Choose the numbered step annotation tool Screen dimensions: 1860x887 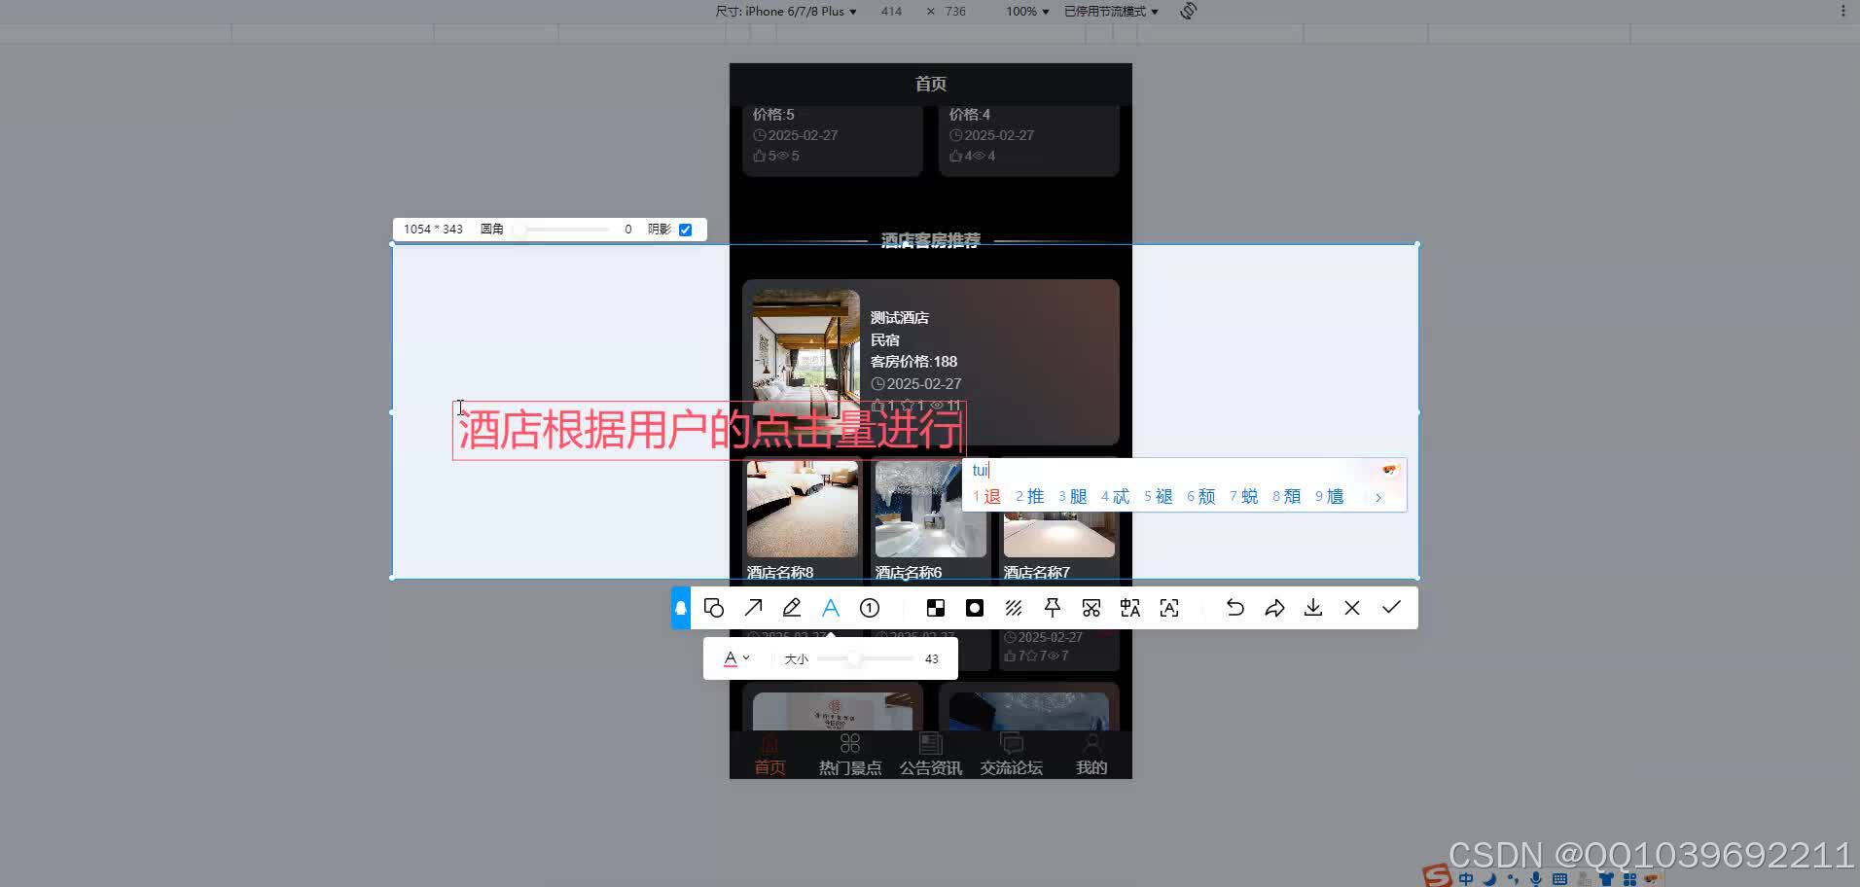click(870, 607)
